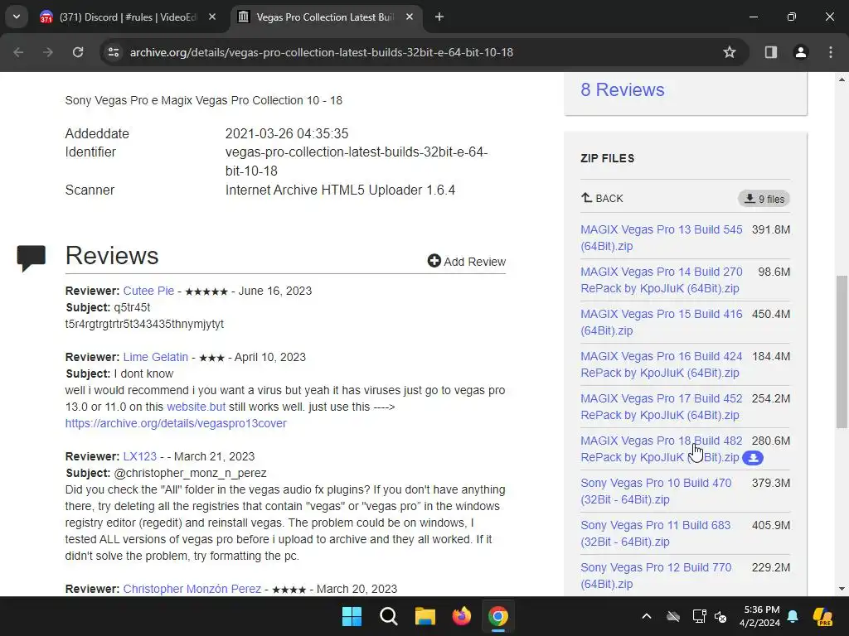Click the Add Review button

pyautogui.click(x=466, y=261)
